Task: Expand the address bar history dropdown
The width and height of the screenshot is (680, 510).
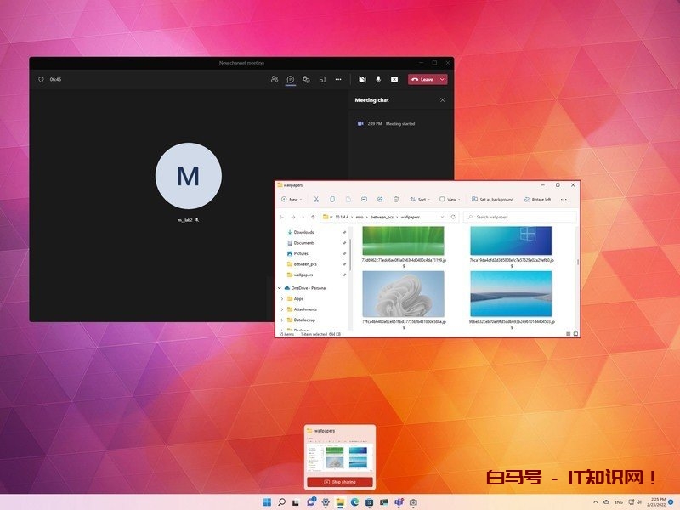Action: click(442, 217)
